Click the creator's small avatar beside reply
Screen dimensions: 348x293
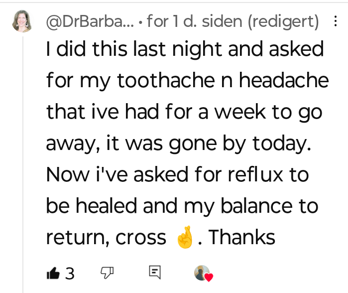(201, 272)
